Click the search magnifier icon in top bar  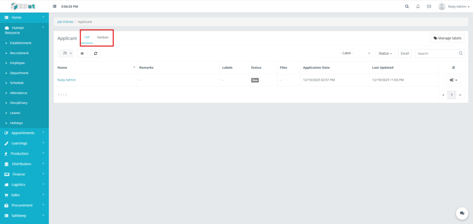click(x=406, y=6)
